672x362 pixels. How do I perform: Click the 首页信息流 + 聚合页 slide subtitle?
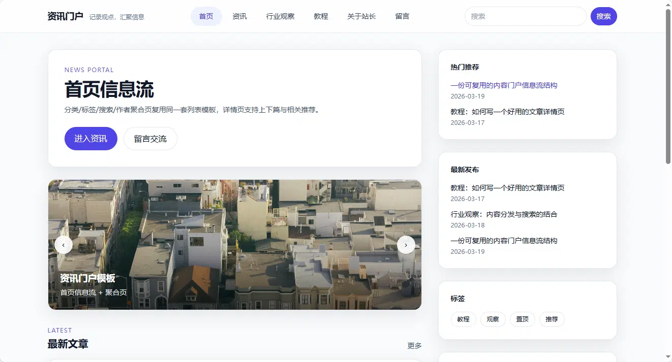[x=94, y=292]
